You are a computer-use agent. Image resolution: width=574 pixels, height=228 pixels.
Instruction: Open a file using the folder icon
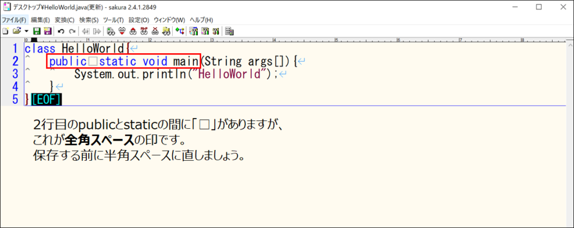[x=17, y=31]
